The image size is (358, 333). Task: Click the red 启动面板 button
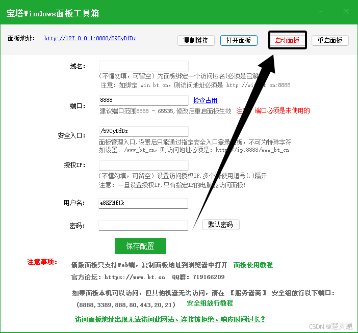(x=287, y=40)
